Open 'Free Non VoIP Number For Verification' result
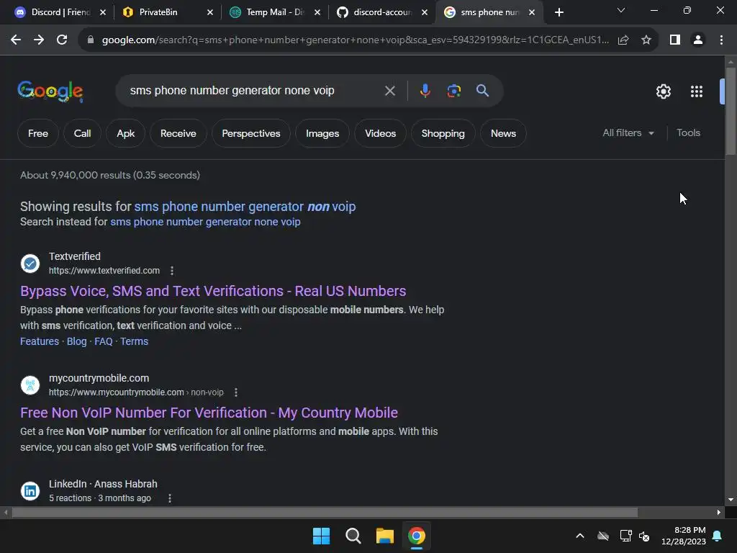Viewport: 737px width, 553px height. (209, 413)
